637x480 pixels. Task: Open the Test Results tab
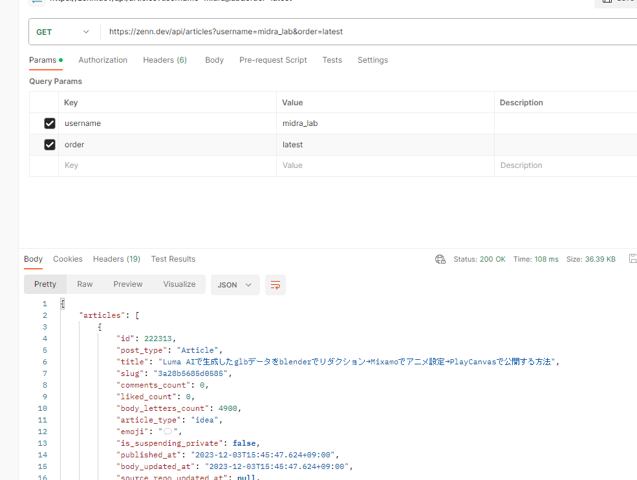[x=173, y=259]
